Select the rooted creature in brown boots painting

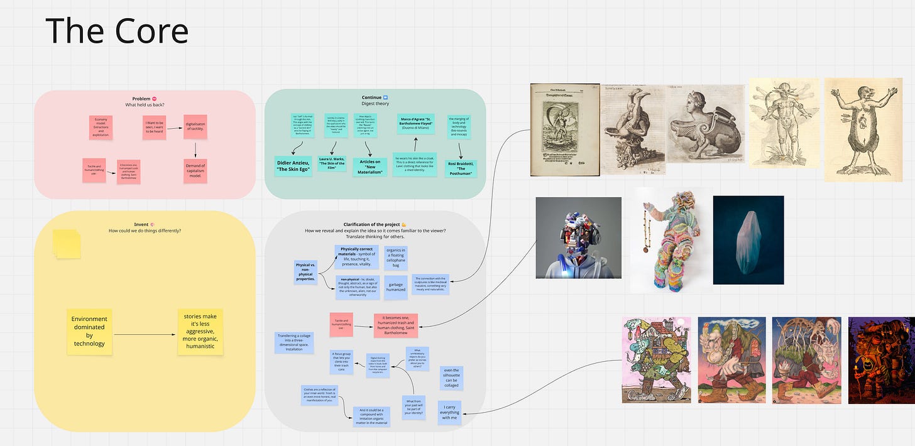(x=806, y=360)
